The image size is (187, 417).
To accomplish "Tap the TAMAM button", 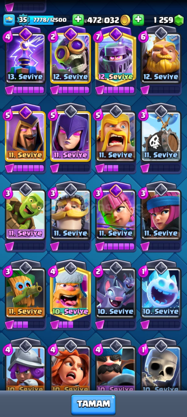I will 93,404.
